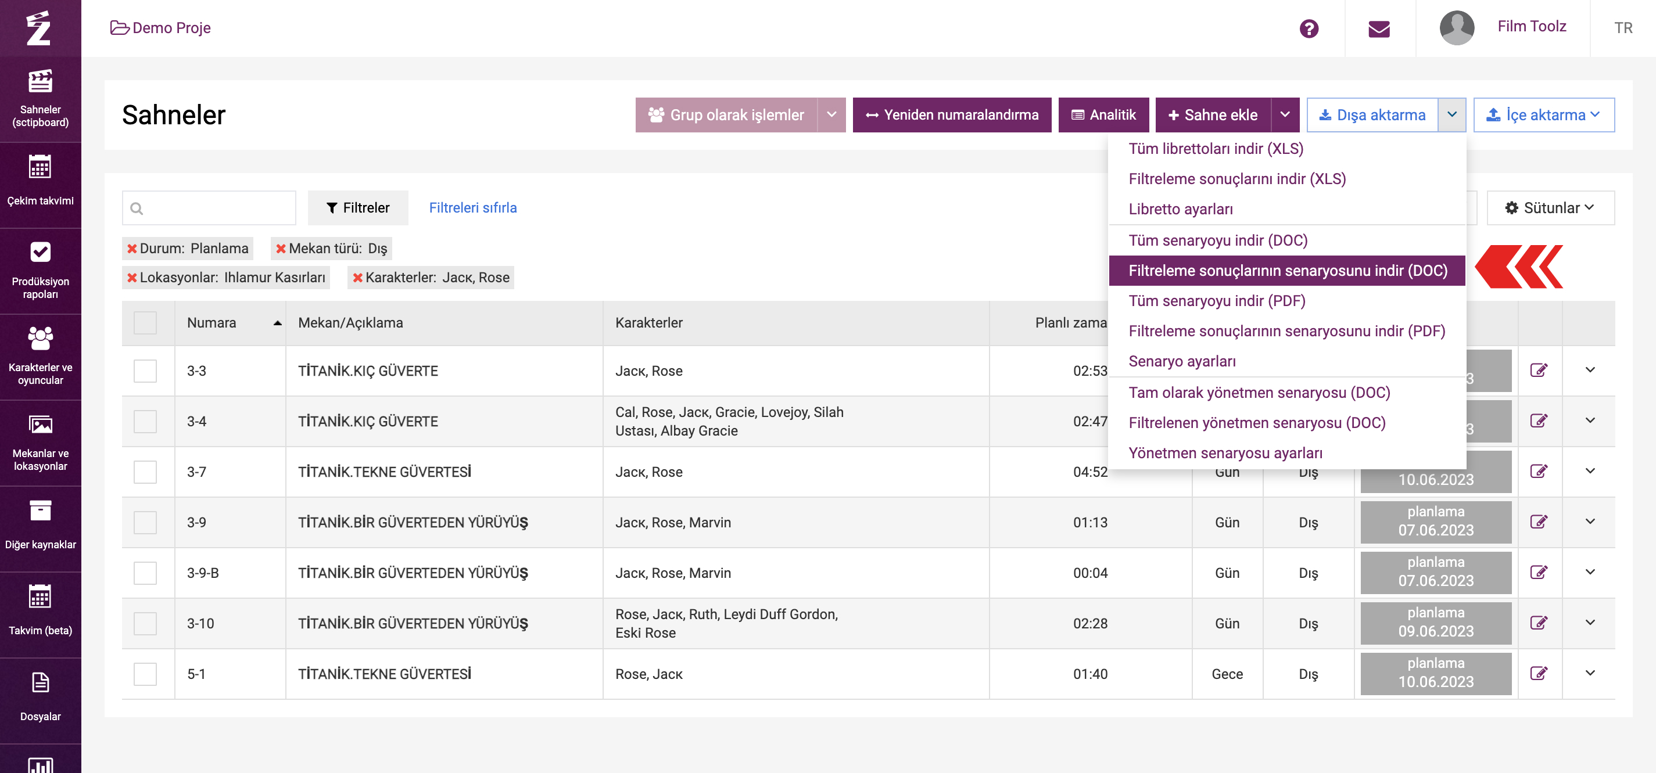Focus the scene search input field

pos(209,208)
